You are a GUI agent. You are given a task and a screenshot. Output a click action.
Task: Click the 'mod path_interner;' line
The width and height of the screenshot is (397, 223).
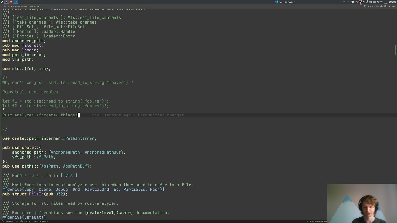(24, 55)
